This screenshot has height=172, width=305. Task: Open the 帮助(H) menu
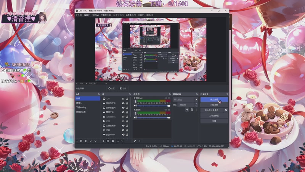(x=149, y=15)
